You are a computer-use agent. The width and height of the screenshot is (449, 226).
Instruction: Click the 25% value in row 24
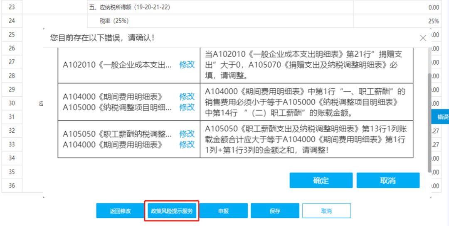(434, 21)
